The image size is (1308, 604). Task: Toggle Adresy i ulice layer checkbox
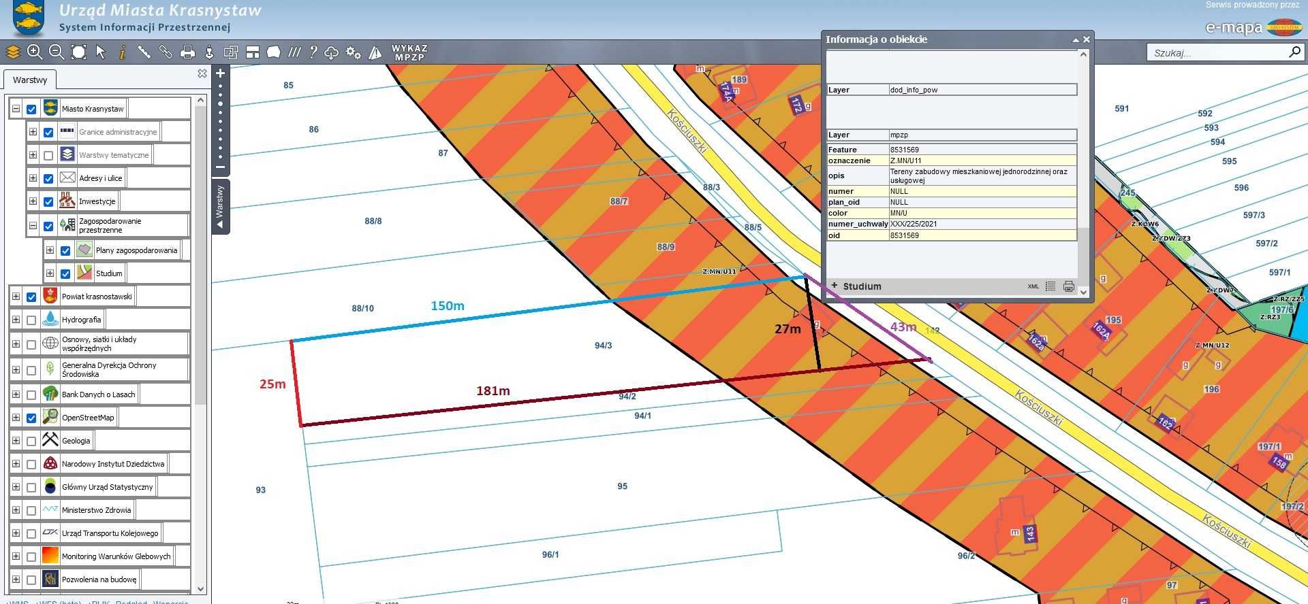(48, 178)
